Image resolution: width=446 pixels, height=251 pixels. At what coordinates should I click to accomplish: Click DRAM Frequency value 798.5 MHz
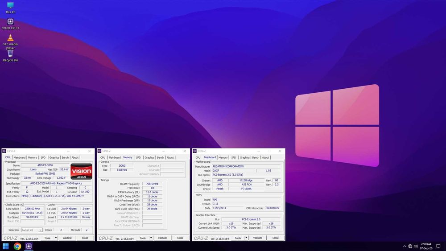pyautogui.click(x=152, y=184)
